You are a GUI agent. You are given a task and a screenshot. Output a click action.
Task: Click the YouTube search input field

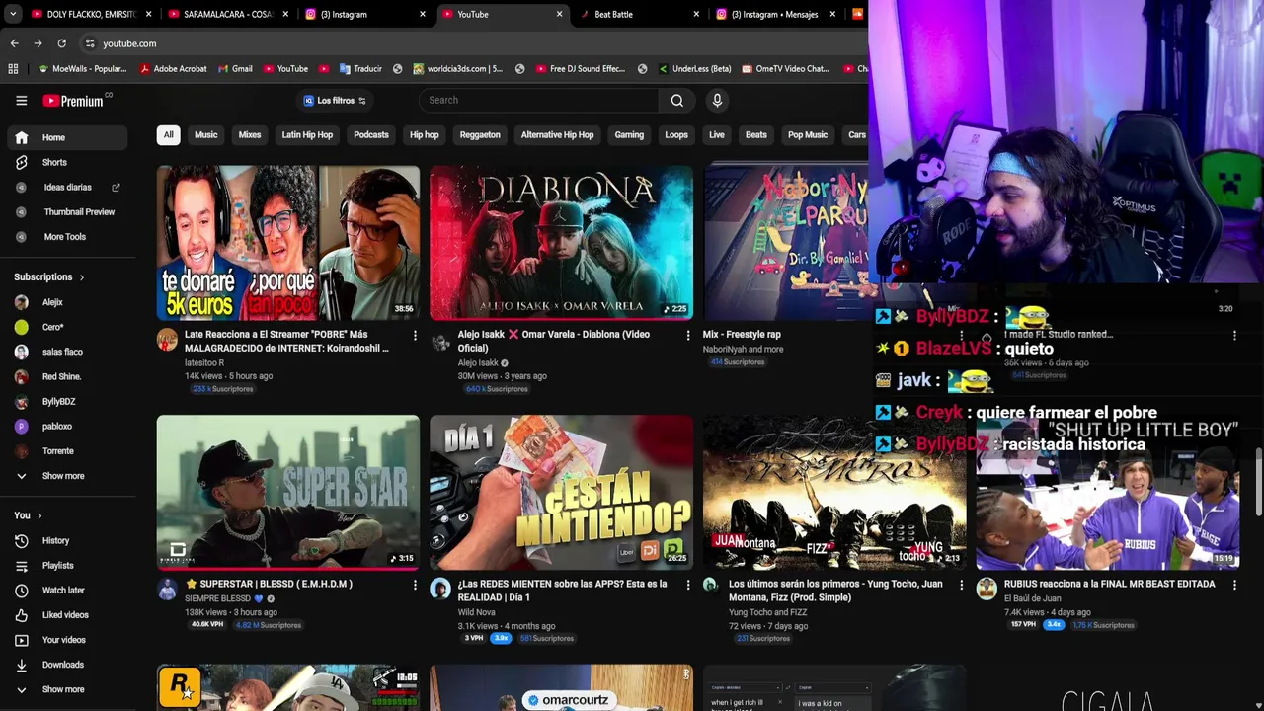pyautogui.click(x=539, y=100)
